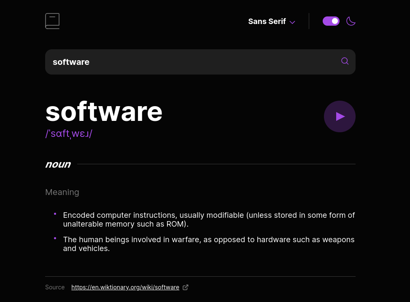This screenshot has height=302, width=410.
Task: Click the definition about human beings in warfare
Action: pyautogui.click(x=209, y=244)
